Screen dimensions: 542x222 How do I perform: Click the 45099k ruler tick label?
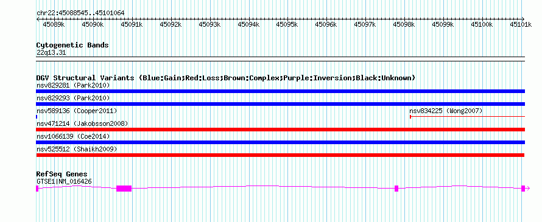[x=443, y=24]
